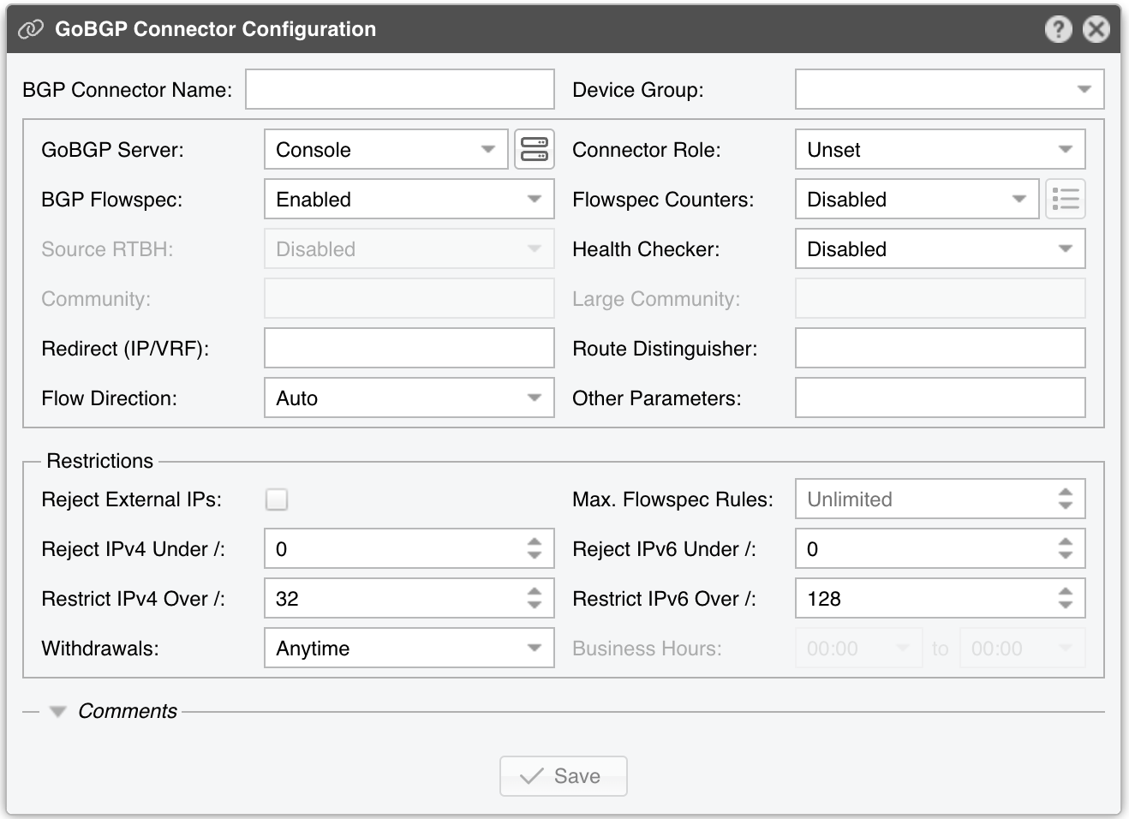This screenshot has width=1129, height=819.
Task: Close the GoBGP Connector Configuration dialog
Action: [1096, 29]
